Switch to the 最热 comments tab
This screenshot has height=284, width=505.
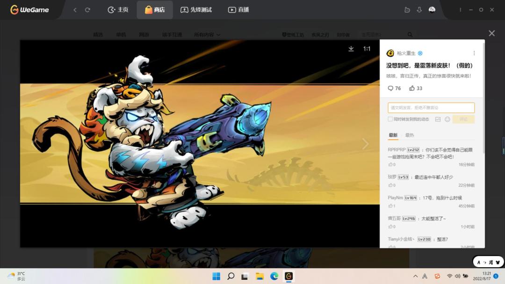click(409, 135)
